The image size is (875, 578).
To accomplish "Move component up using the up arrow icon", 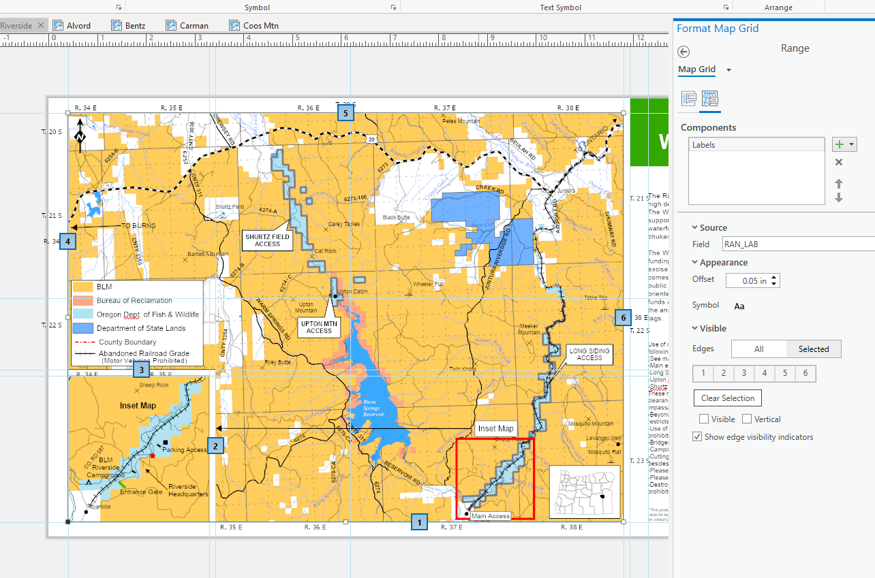I will pos(839,182).
